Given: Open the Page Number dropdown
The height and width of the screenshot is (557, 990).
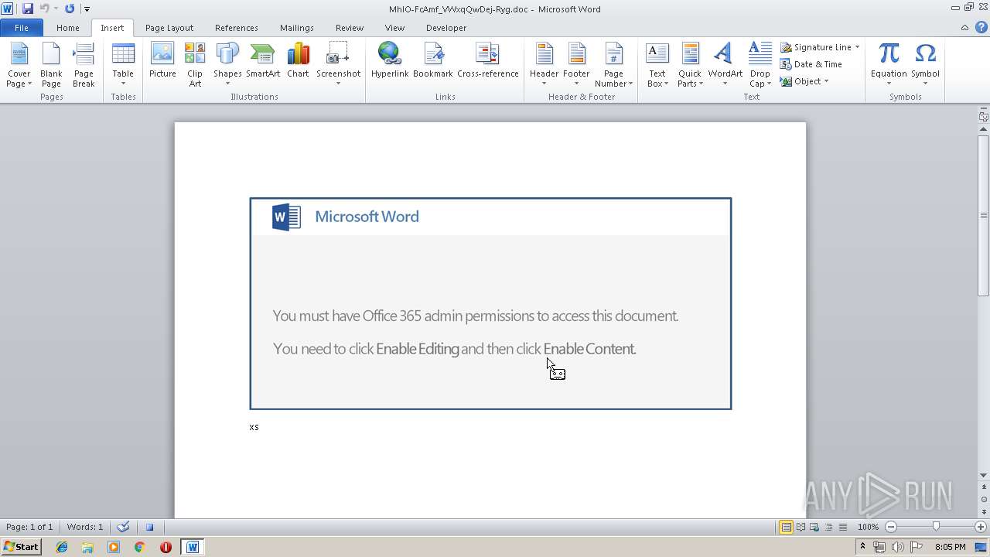Looking at the screenshot, I should [613, 66].
